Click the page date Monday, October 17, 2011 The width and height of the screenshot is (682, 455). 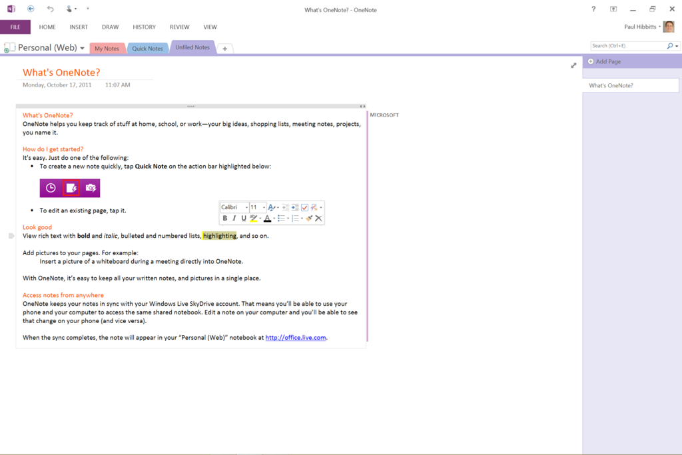click(57, 85)
